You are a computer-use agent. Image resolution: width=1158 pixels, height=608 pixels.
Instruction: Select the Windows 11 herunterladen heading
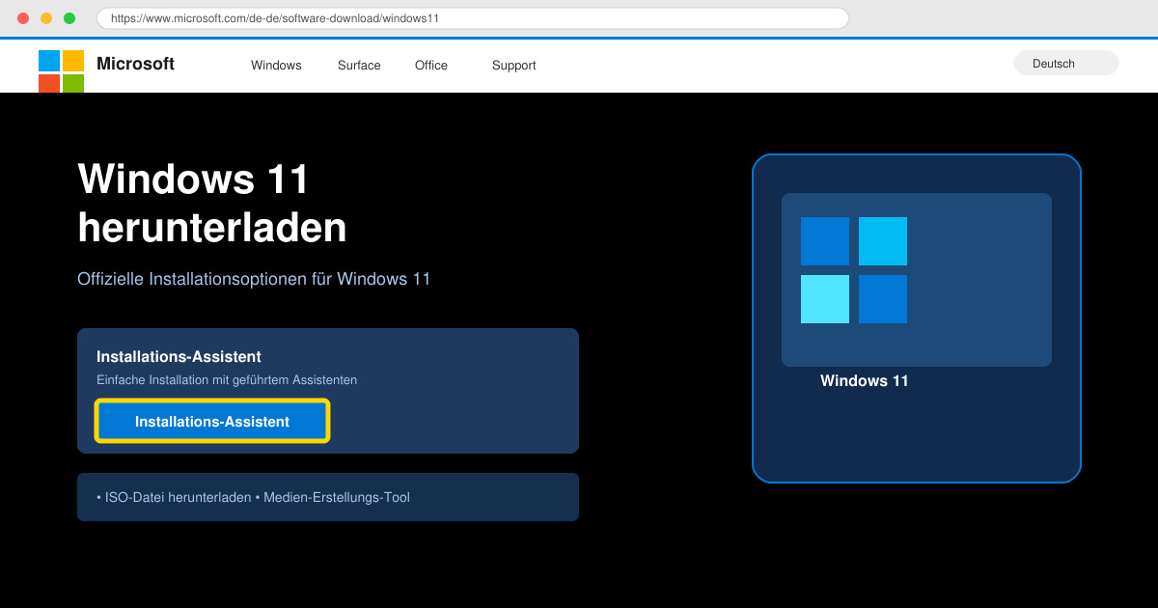(212, 203)
